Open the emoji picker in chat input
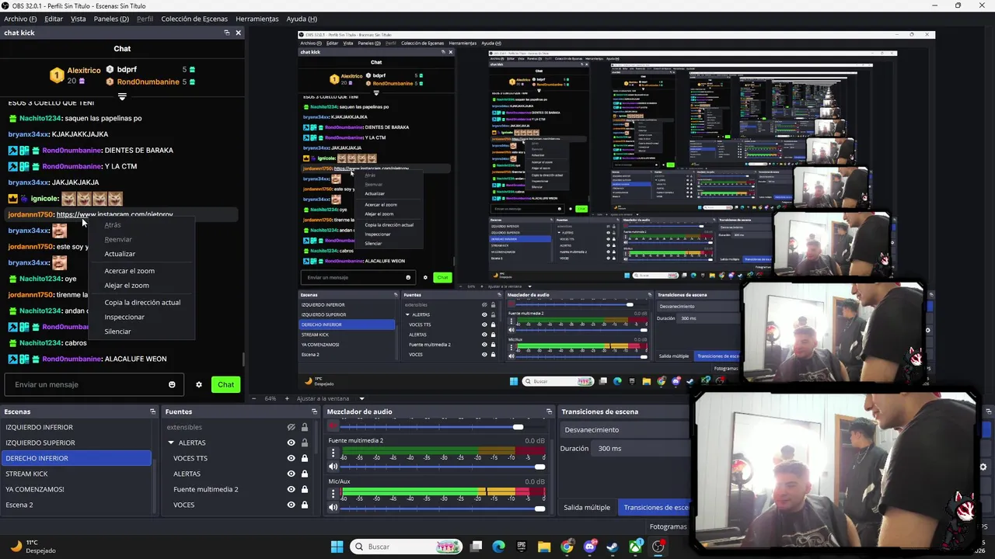 172,384
